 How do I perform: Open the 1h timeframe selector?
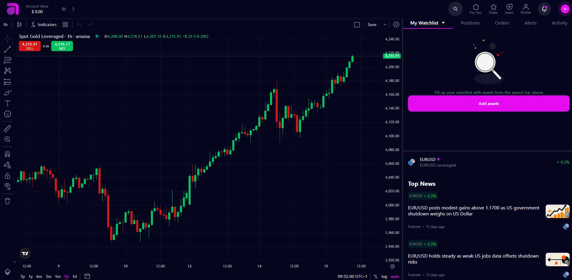tap(5, 25)
